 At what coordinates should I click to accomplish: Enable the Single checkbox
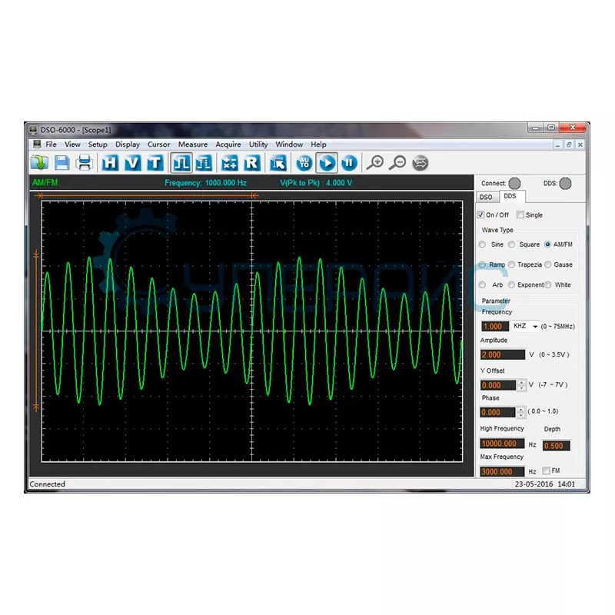520,215
